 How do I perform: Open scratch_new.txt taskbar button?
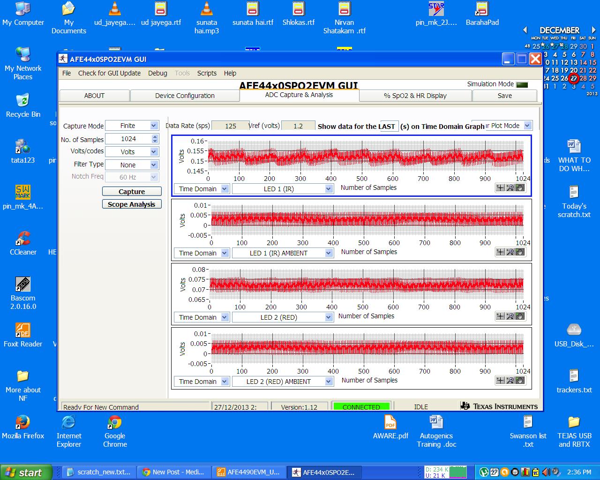(x=99, y=472)
